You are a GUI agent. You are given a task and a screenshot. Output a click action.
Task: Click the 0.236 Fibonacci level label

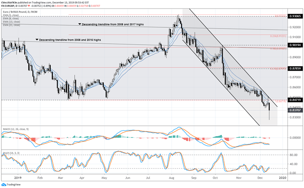coord(278,36)
